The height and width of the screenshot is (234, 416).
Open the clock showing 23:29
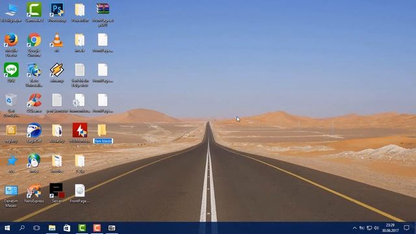pos(390,228)
